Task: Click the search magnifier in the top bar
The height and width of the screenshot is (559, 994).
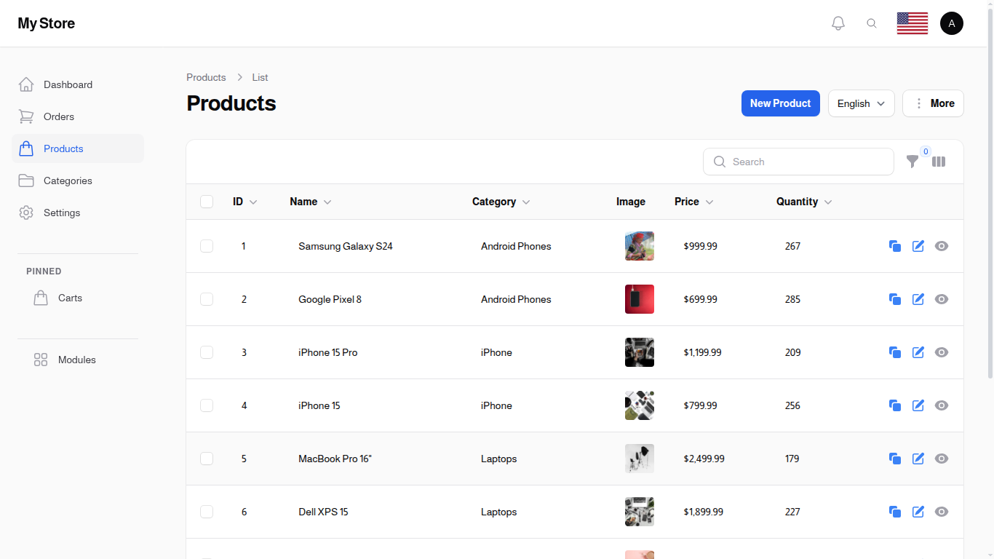Action: pyautogui.click(x=872, y=23)
